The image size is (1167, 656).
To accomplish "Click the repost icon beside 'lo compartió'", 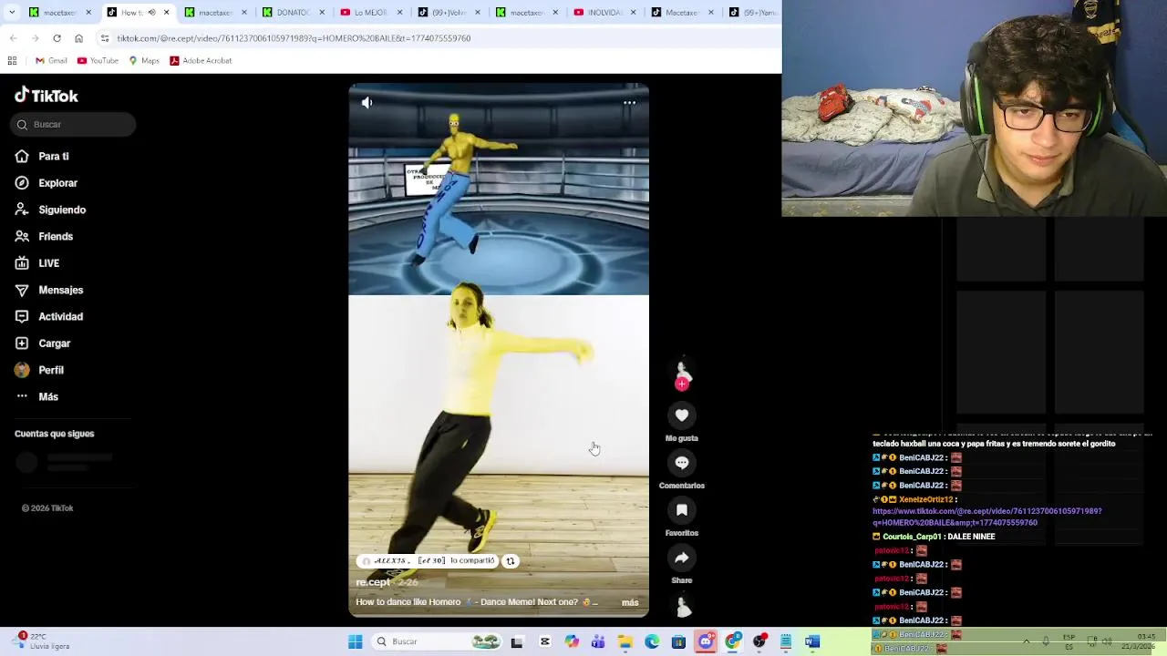I will [x=511, y=561].
